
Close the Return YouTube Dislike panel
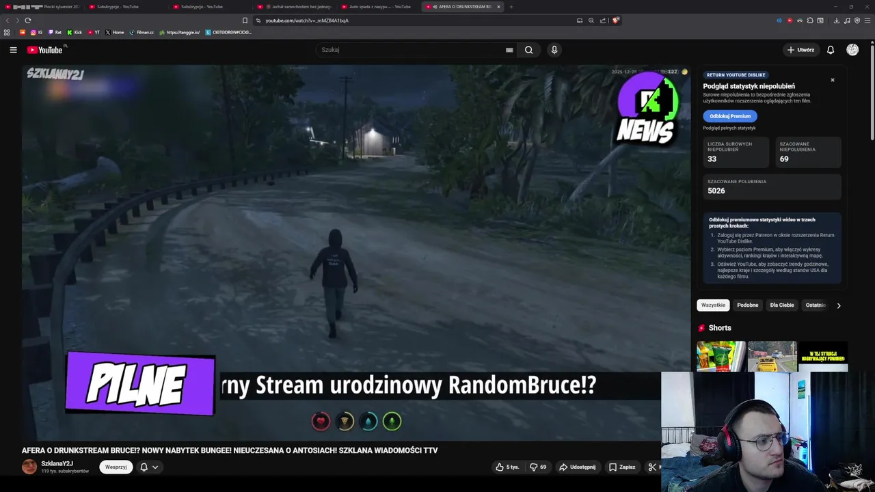(833, 80)
